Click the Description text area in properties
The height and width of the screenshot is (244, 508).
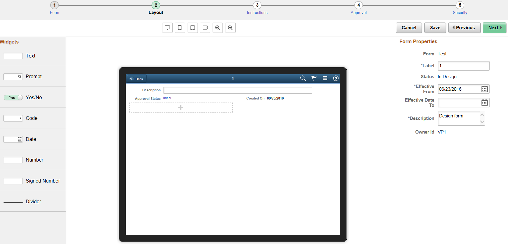(x=461, y=118)
